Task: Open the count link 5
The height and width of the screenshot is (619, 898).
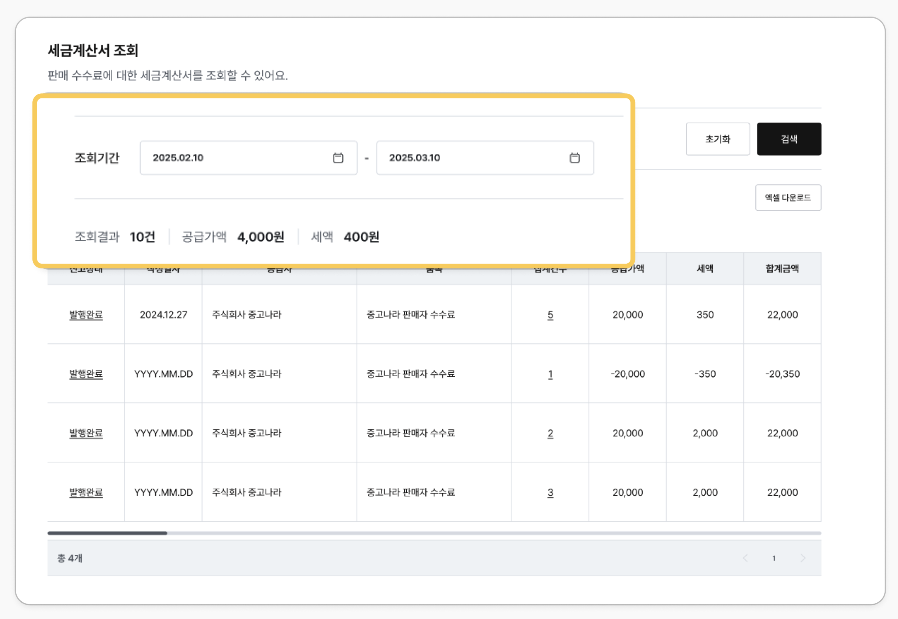Action: (x=550, y=315)
